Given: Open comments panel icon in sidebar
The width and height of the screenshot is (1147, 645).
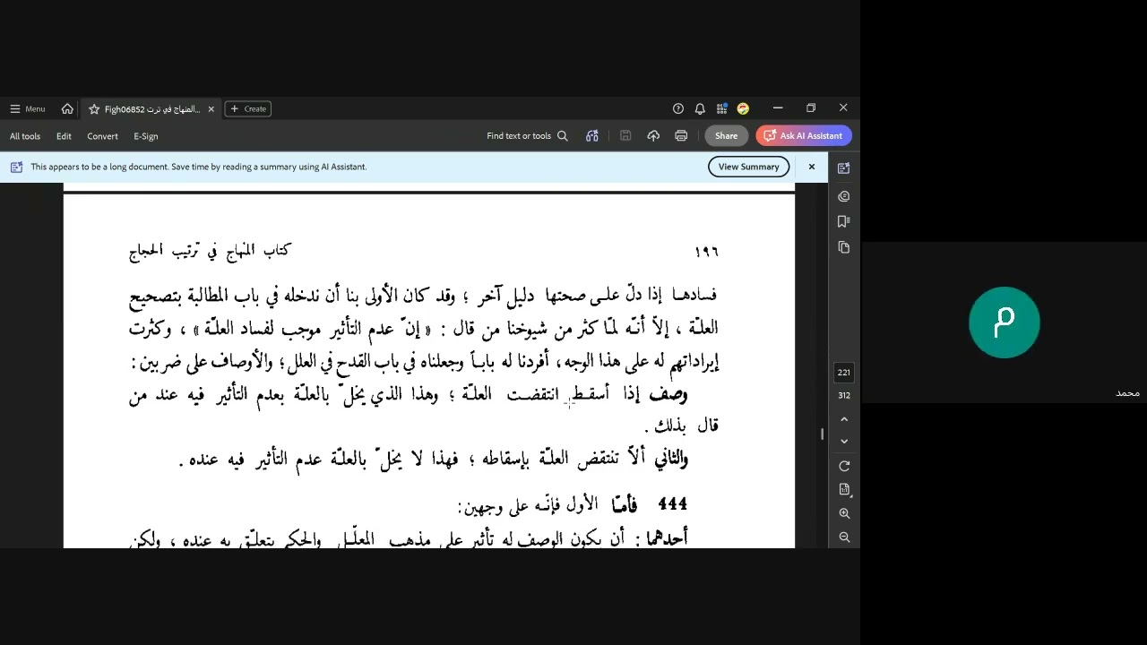Looking at the screenshot, I should point(844,196).
